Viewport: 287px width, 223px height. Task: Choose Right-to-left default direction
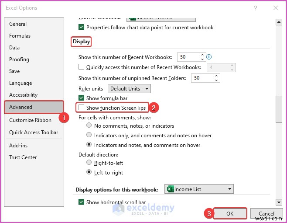coord(89,162)
